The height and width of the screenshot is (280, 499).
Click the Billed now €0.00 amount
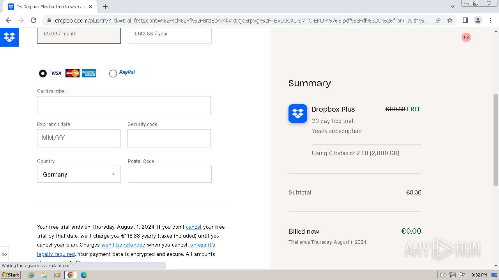411,231
